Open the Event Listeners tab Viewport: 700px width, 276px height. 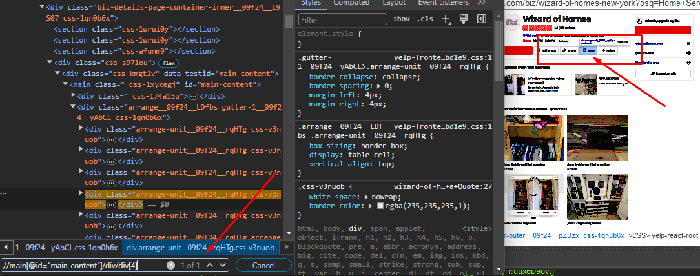tap(445, 3)
